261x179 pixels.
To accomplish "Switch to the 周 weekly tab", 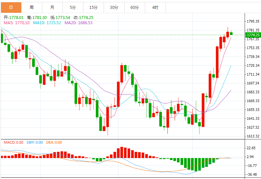I will tap(32, 8).
